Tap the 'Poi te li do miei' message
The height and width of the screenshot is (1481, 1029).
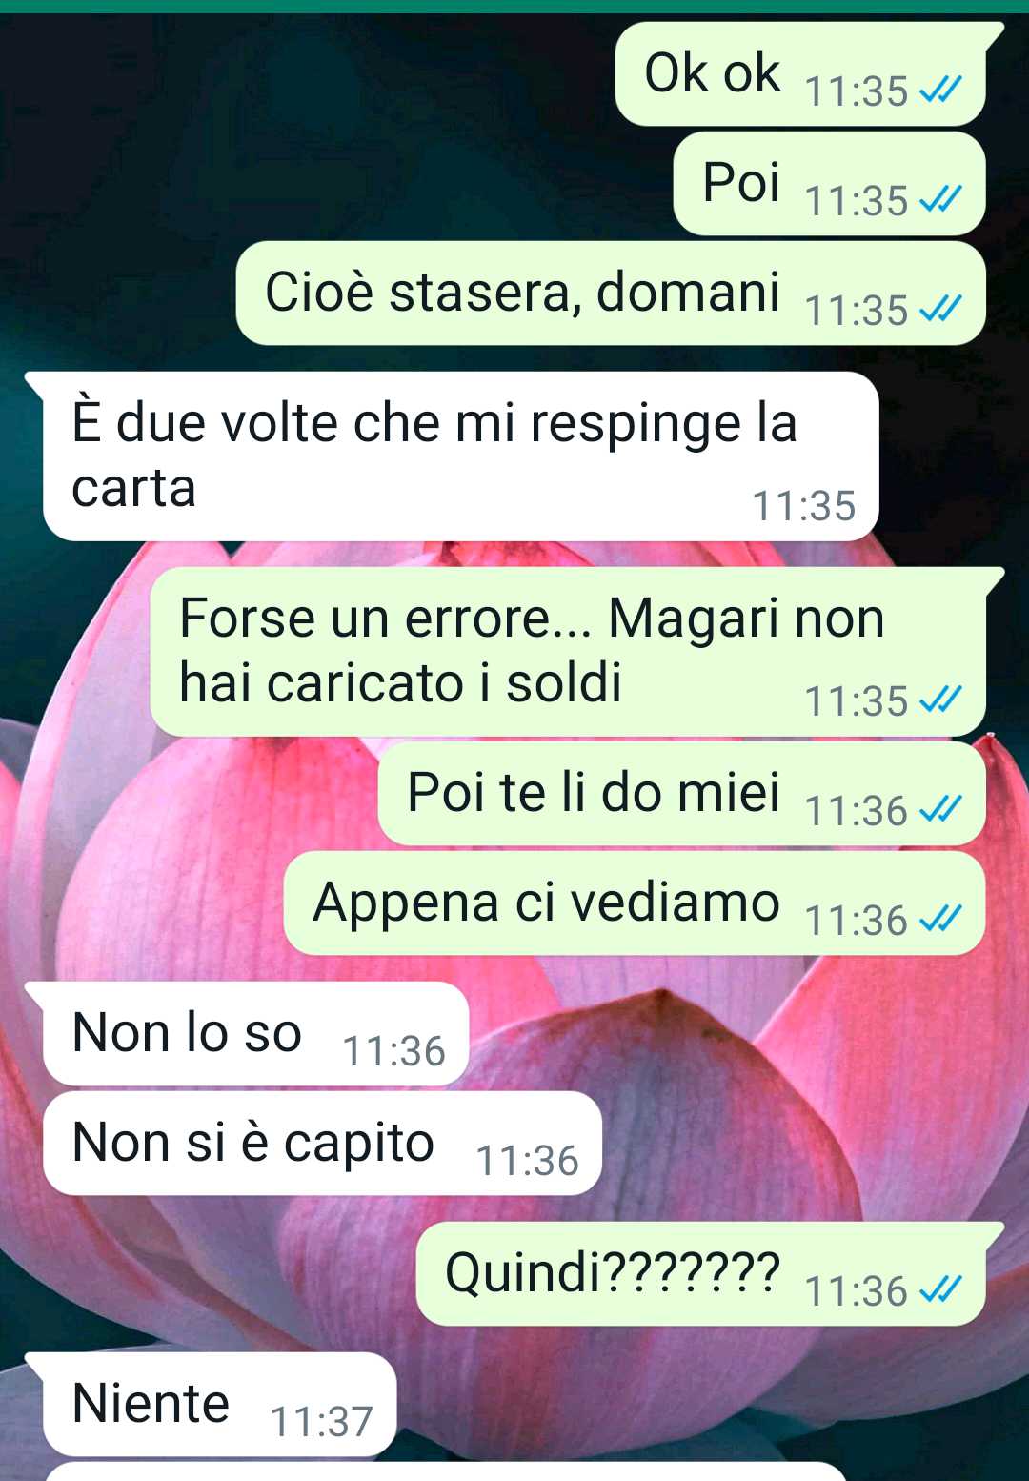(x=681, y=794)
